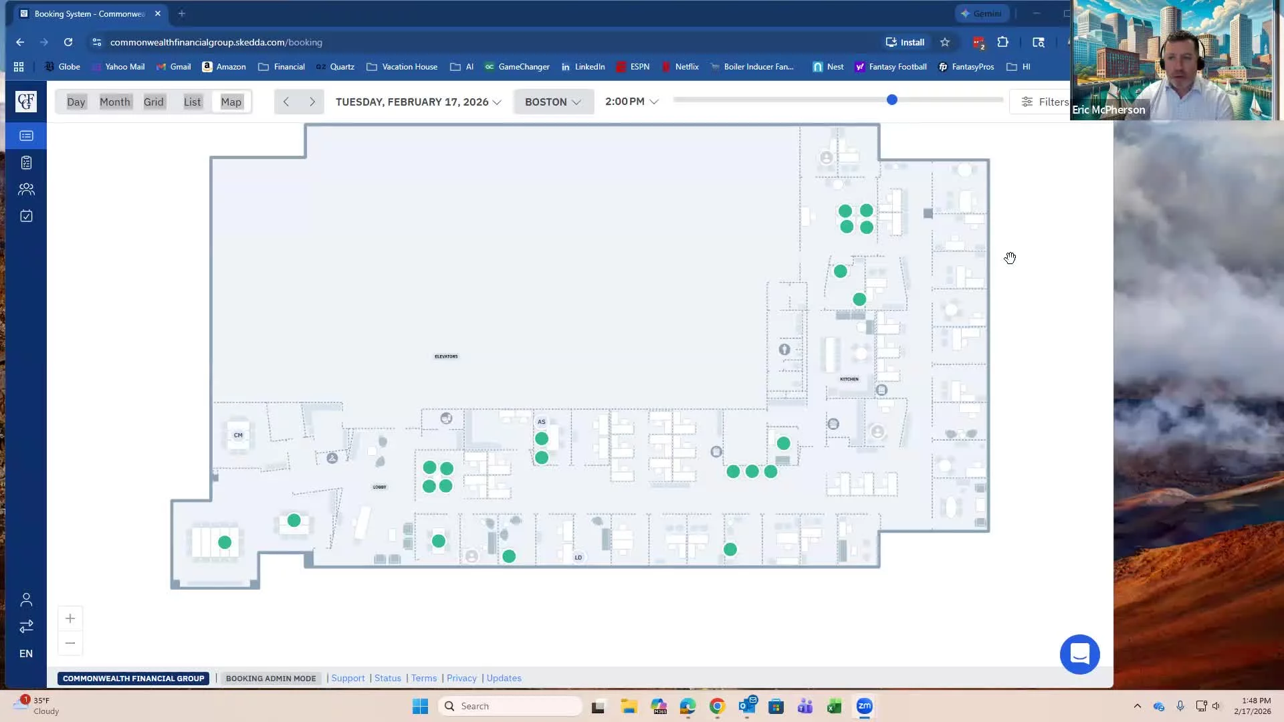Viewport: 1284px width, 722px height.
Task: Open the chat support bubble
Action: click(1079, 654)
